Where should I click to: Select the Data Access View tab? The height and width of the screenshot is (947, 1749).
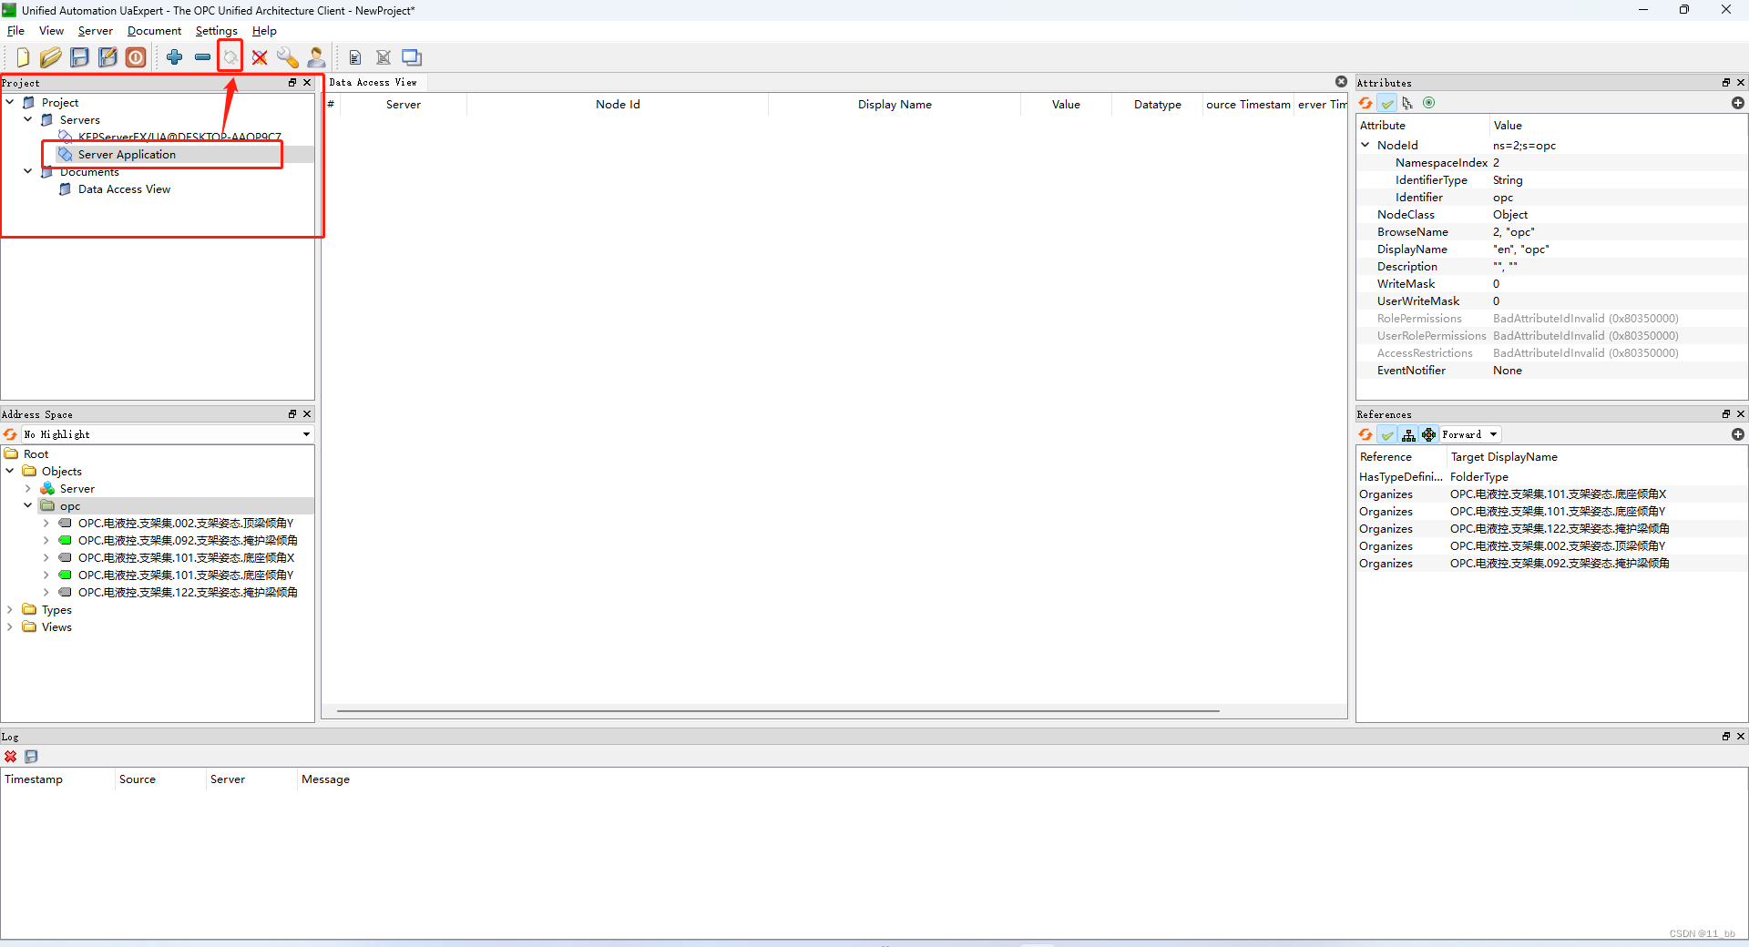[x=373, y=82]
